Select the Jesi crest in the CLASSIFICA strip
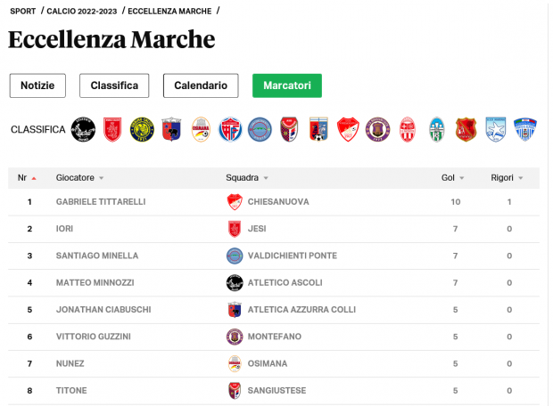Viewport: 553px width, 406px height. pyautogui.click(x=112, y=130)
